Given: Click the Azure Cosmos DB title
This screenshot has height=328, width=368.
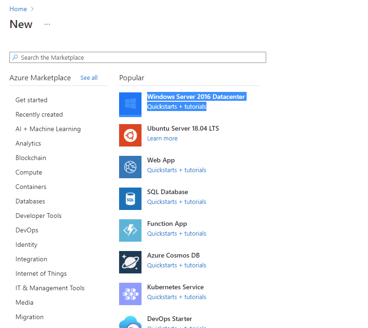Looking at the screenshot, I should click(173, 255).
